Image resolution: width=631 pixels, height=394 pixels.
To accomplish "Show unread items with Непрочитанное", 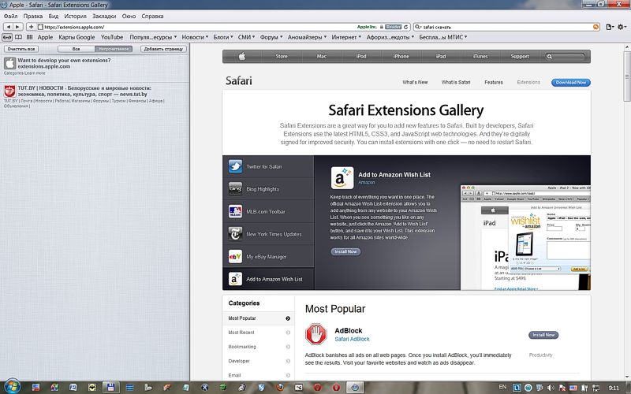I will coord(114,49).
